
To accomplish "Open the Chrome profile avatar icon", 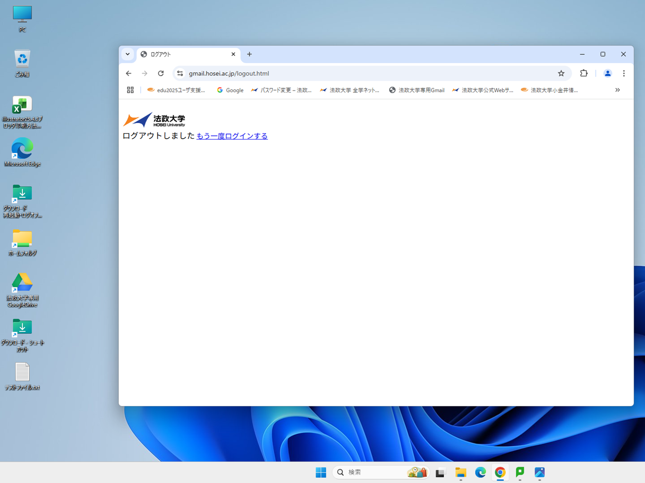I will [607, 74].
